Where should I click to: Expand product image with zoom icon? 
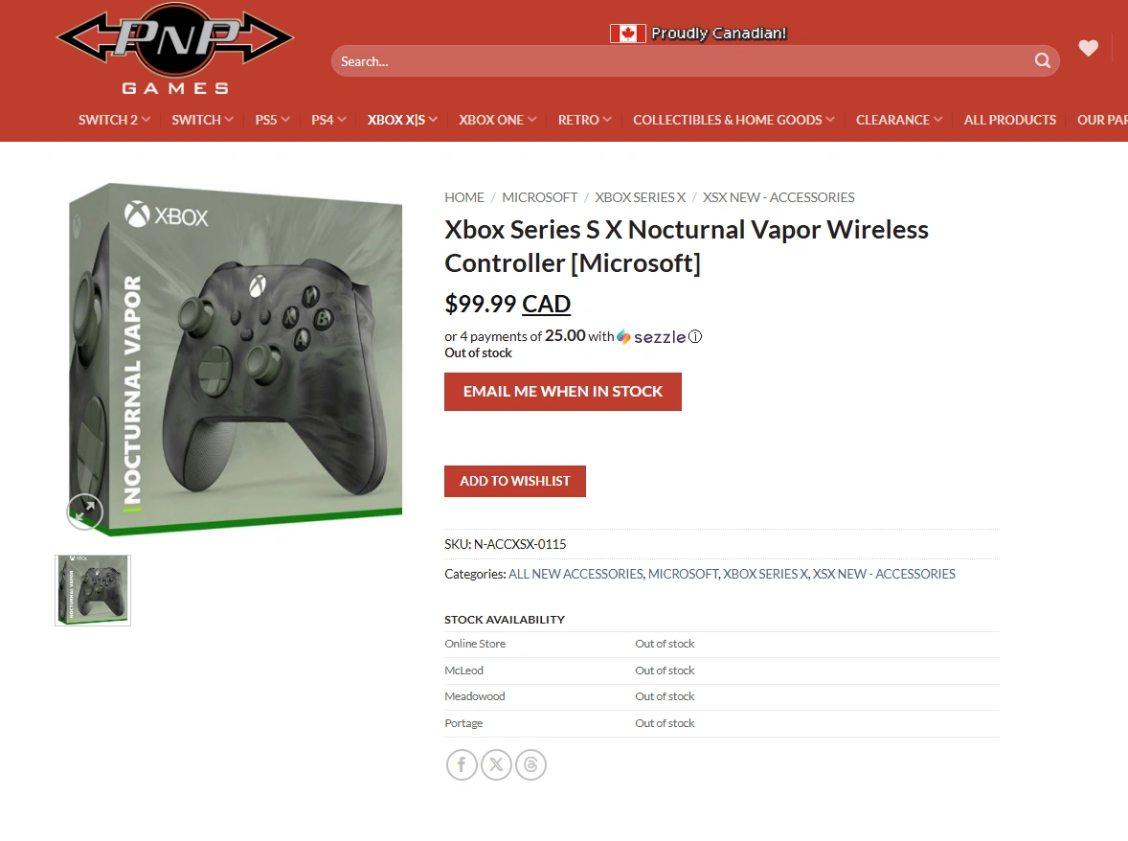point(85,511)
